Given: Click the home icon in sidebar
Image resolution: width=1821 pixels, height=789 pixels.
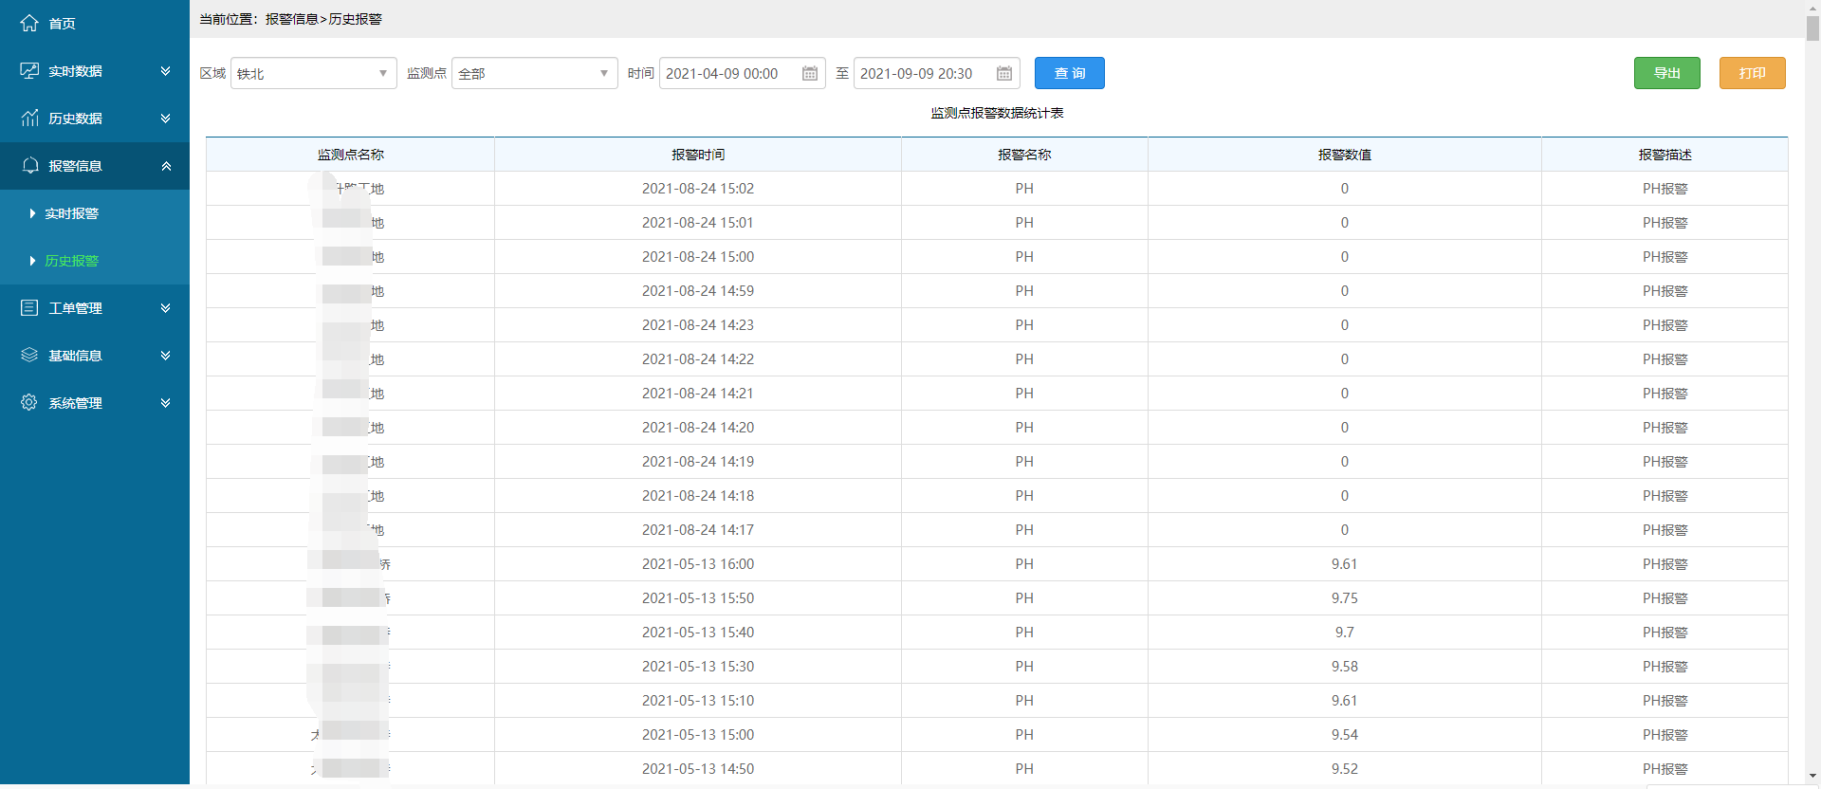Looking at the screenshot, I should point(29,23).
